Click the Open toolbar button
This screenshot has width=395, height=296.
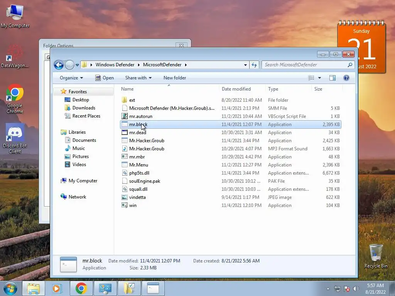tap(105, 78)
